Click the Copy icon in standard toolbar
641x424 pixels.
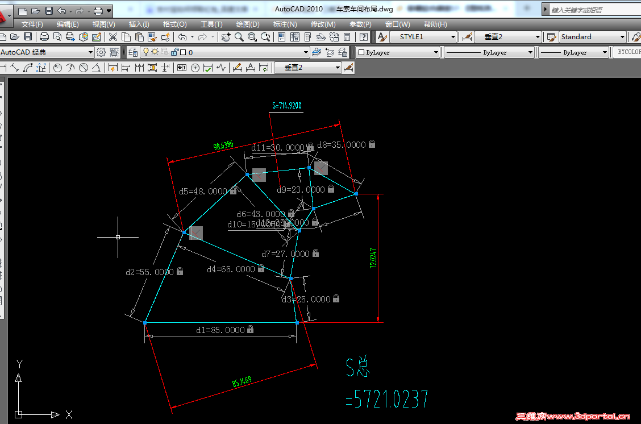pos(126,37)
